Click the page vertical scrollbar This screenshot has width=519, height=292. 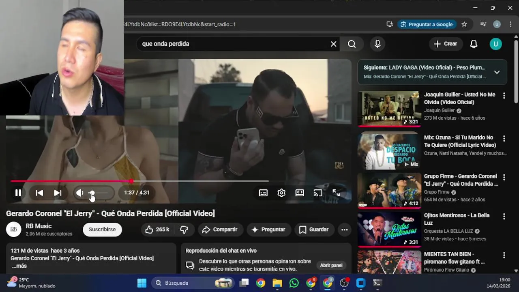click(x=516, y=71)
